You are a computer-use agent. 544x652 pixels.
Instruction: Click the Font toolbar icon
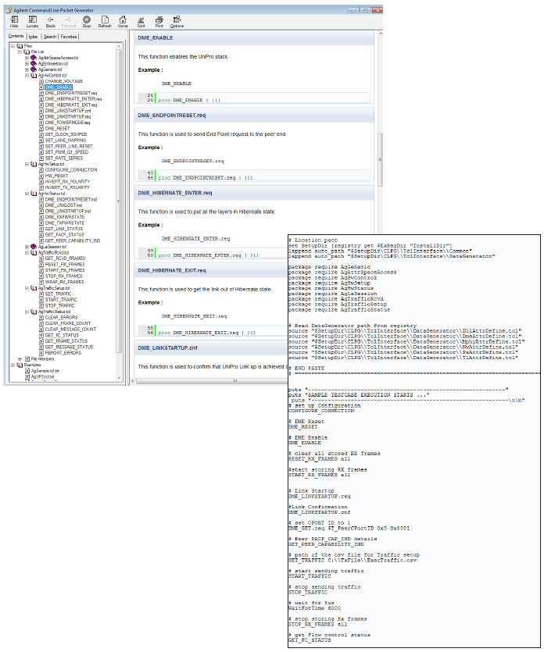pyautogui.click(x=141, y=22)
